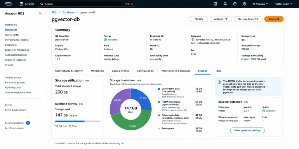Open Reserved instances in the sidebar

point(15,60)
